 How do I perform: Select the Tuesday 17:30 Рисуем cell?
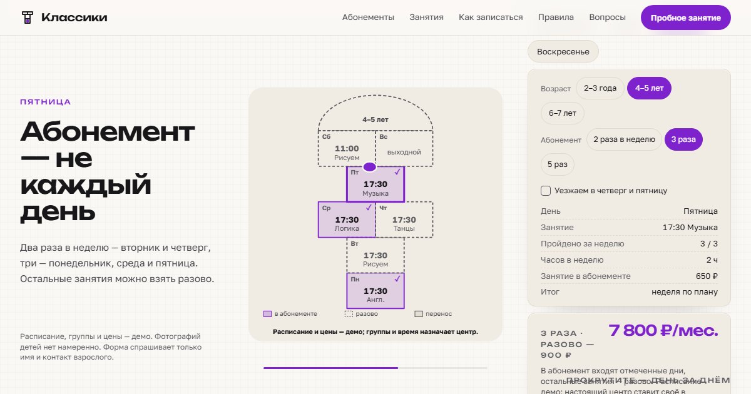(375, 255)
